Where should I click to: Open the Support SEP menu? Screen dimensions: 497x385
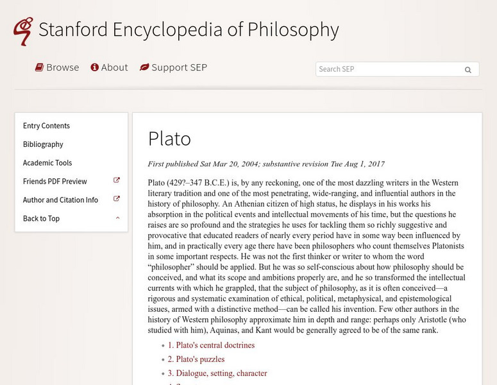pos(173,67)
